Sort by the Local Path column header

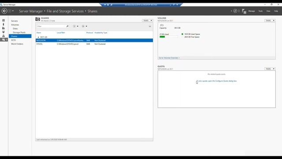pos(61,33)
